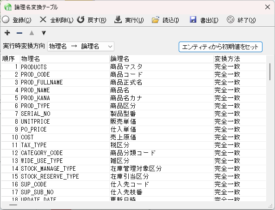275x210 pixels.
Task: Click the 全削除(L) delete-all X icon
Action: click(x=43, y=19)
